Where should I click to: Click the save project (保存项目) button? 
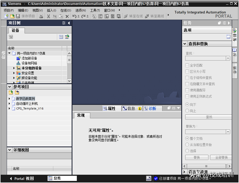(25, 16)
